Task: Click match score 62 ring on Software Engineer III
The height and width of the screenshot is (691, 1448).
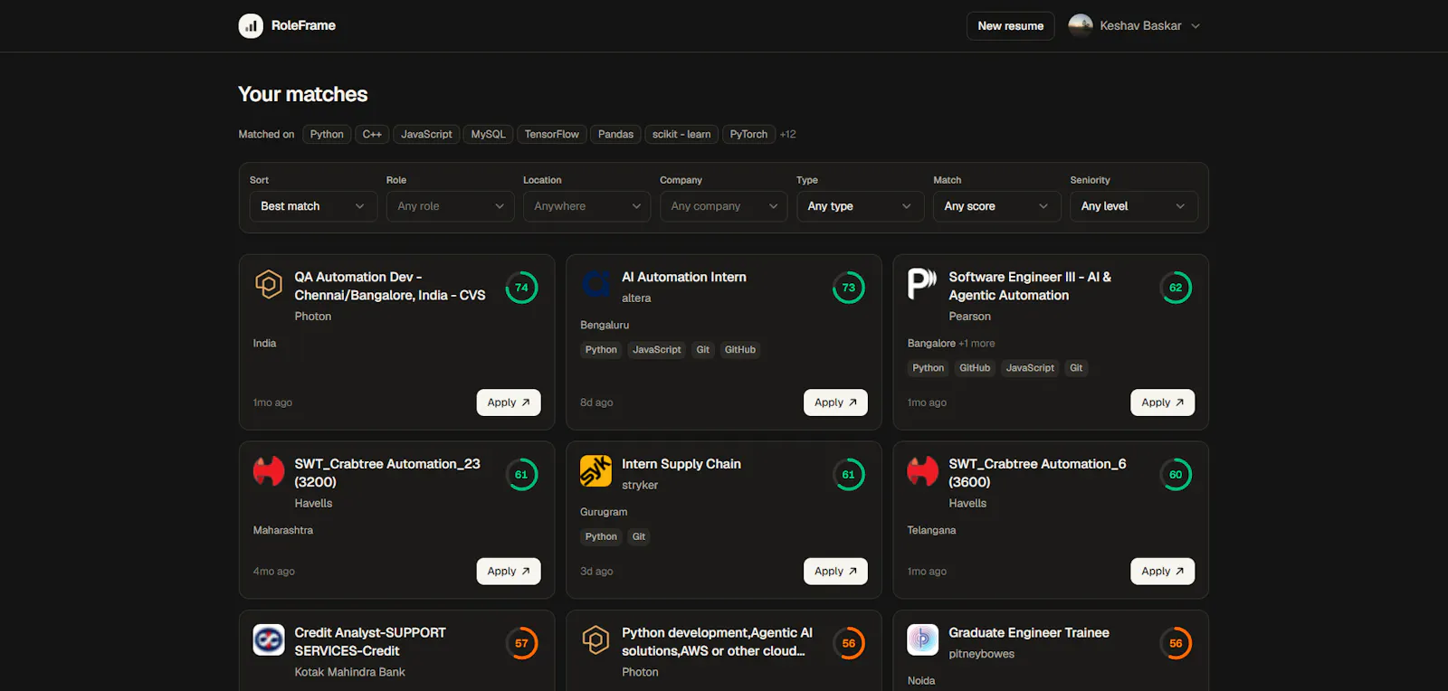Action: click(x=1176, y=288)
